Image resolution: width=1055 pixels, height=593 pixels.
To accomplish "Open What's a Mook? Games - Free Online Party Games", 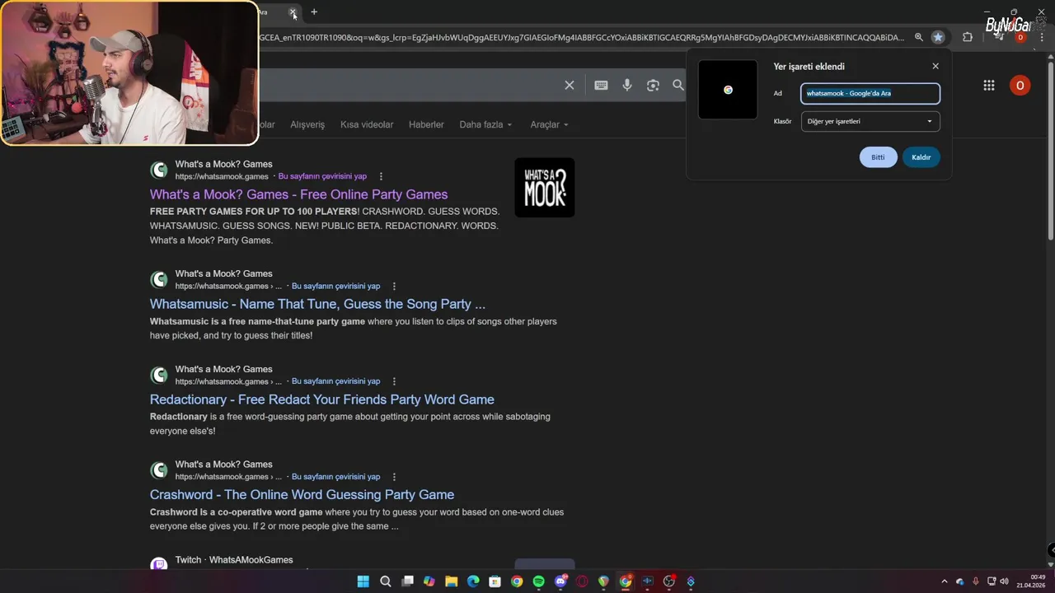I will (x=298, y=194).
